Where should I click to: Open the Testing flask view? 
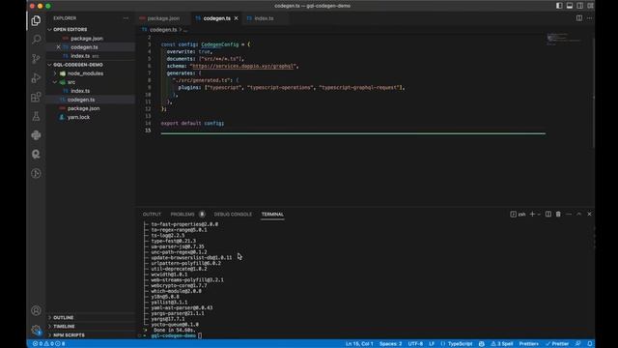36,116
